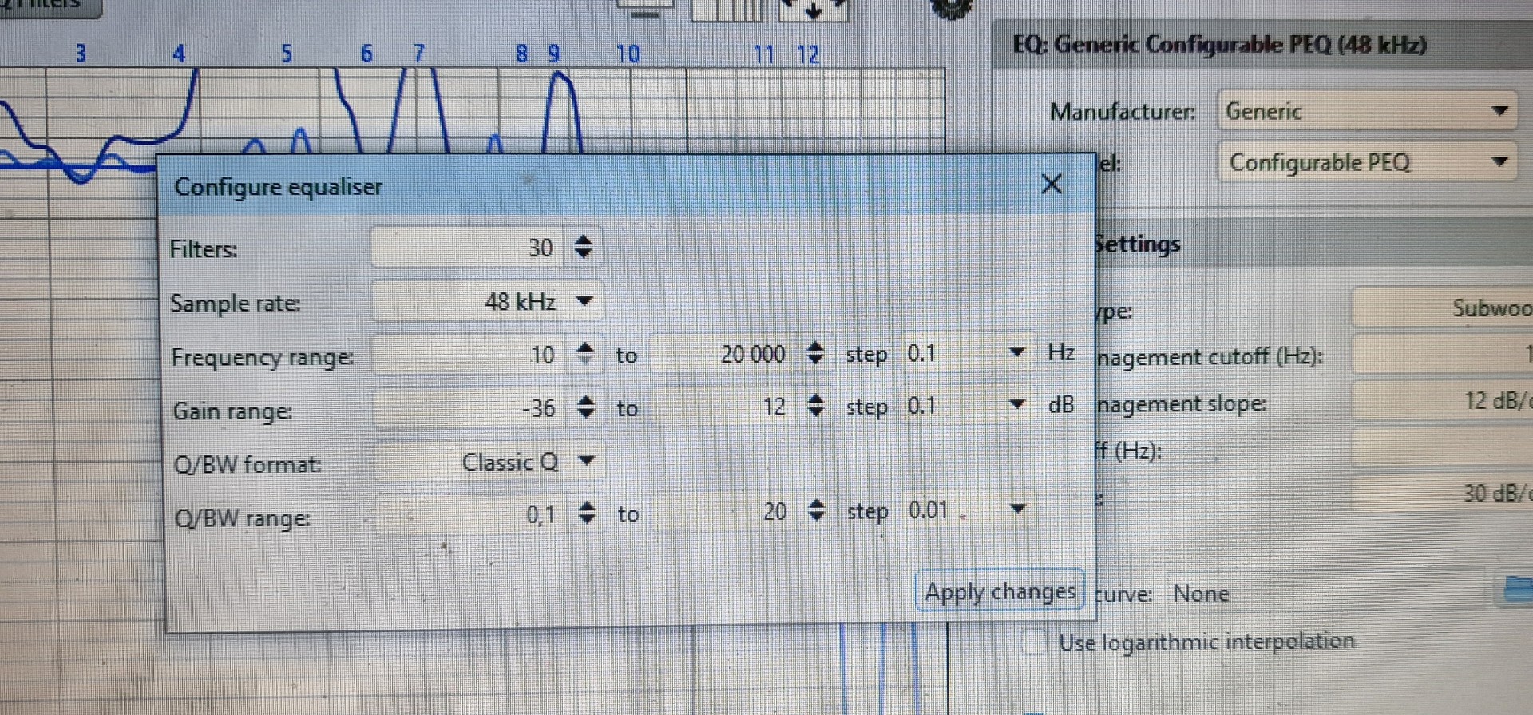Open the Gain range step dropdown
The image size is (1533, 715).
coord(1016,405)
